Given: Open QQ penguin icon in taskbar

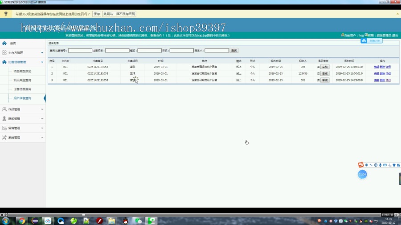Looking at the screenshot, I should [125, 221].
